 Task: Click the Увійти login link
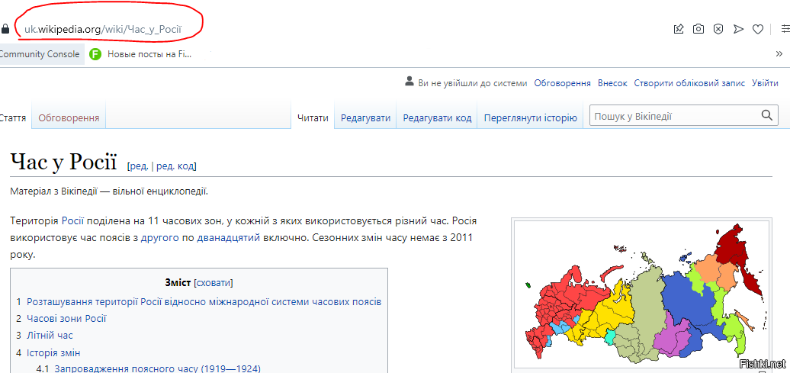(x=766, y=83)
